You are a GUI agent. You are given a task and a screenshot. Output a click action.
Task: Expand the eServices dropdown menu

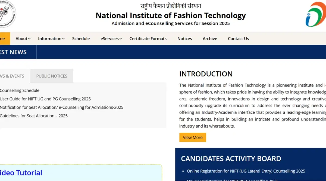click(111, 39)
